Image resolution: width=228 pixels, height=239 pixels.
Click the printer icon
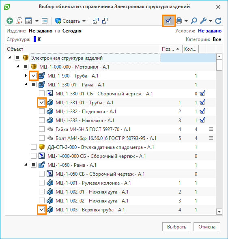click(x=179, y=21)
